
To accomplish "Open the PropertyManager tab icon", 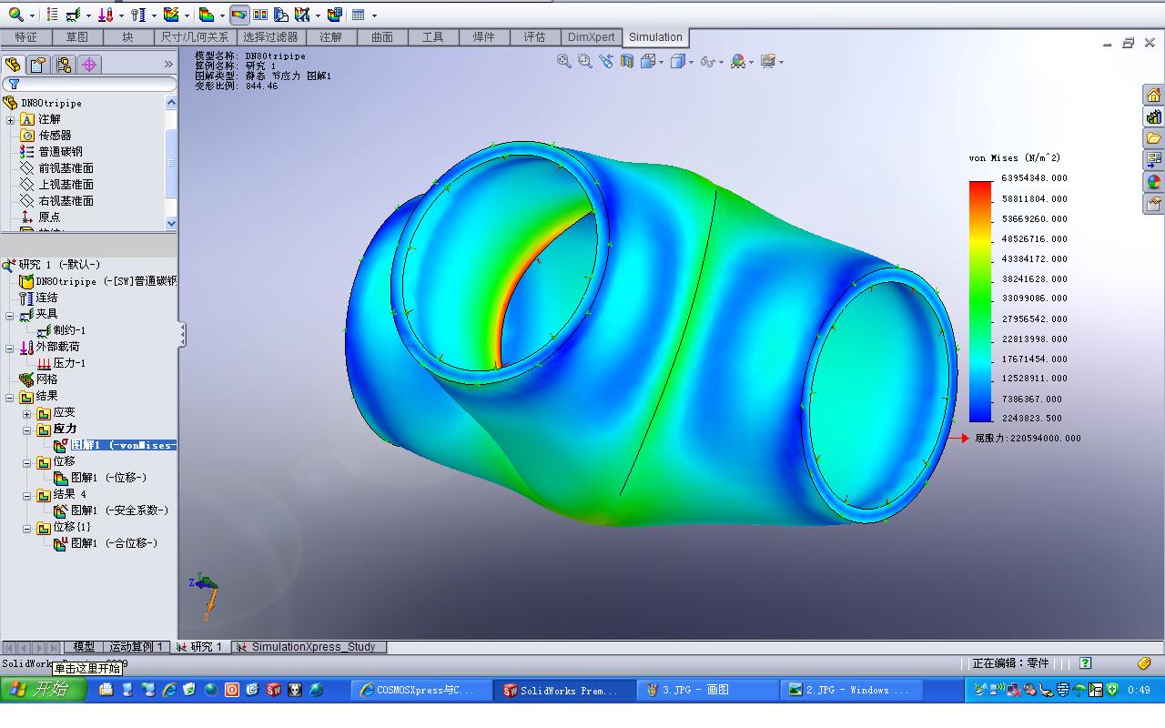I will (37, 65).
